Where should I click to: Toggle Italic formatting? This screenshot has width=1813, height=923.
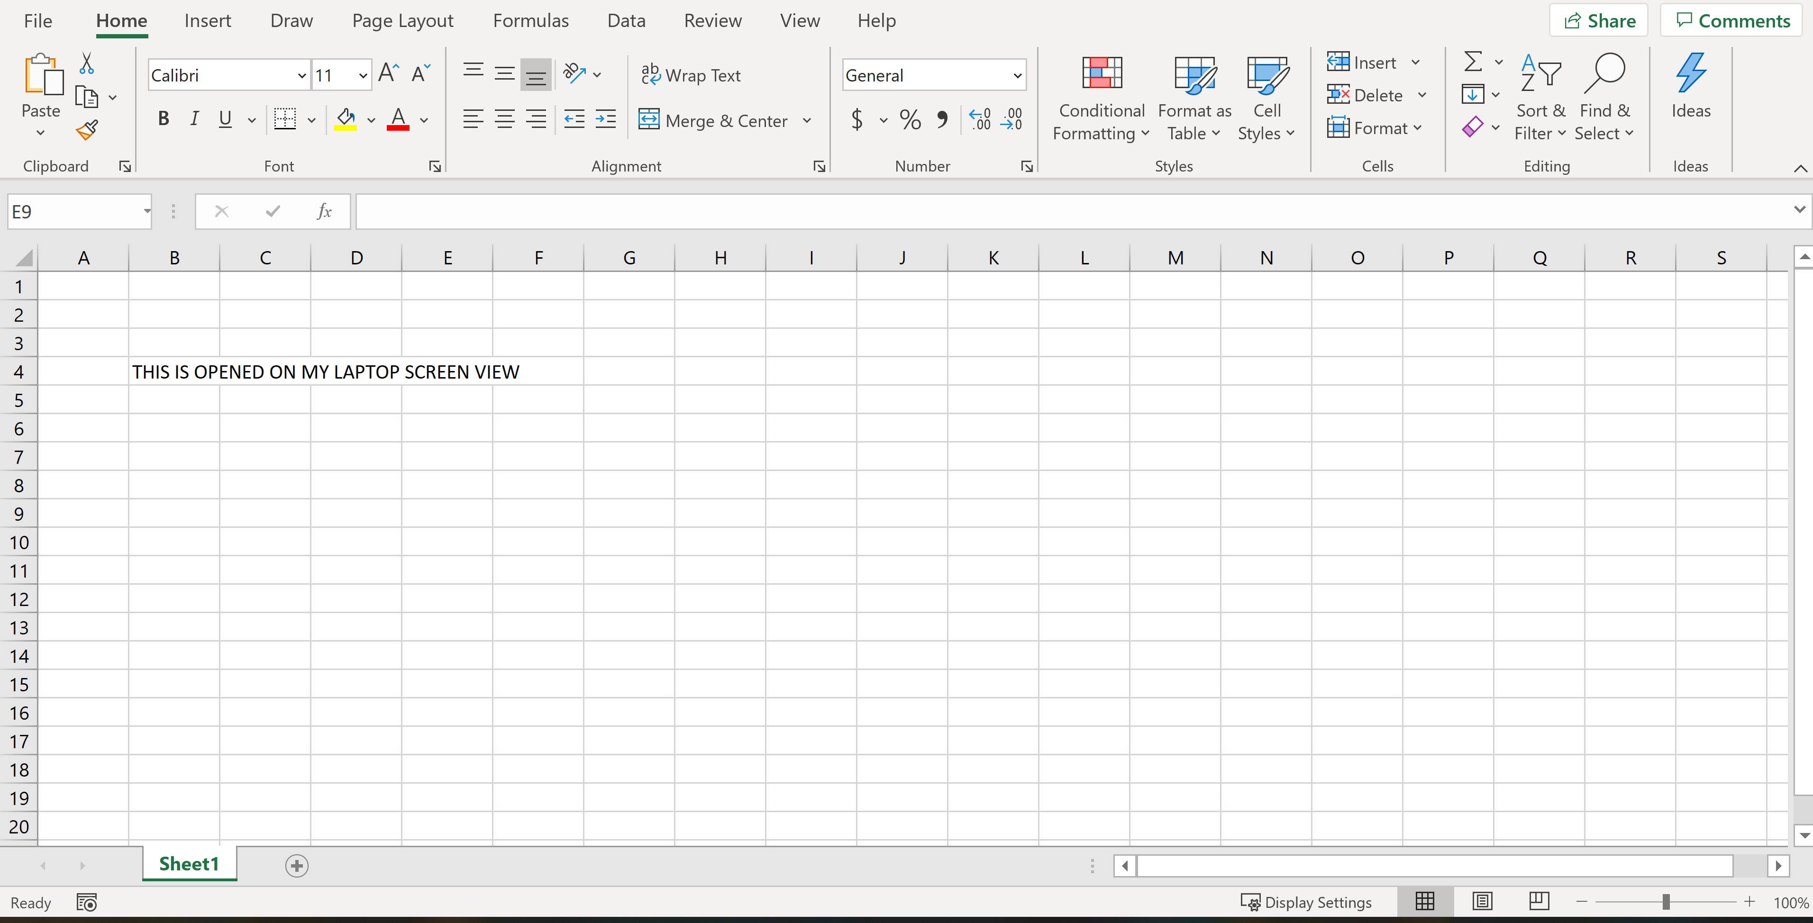(x=194, y=119)
